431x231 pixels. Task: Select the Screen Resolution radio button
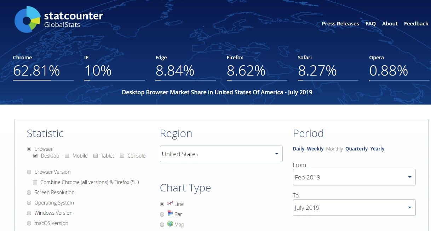coord(29,192)
